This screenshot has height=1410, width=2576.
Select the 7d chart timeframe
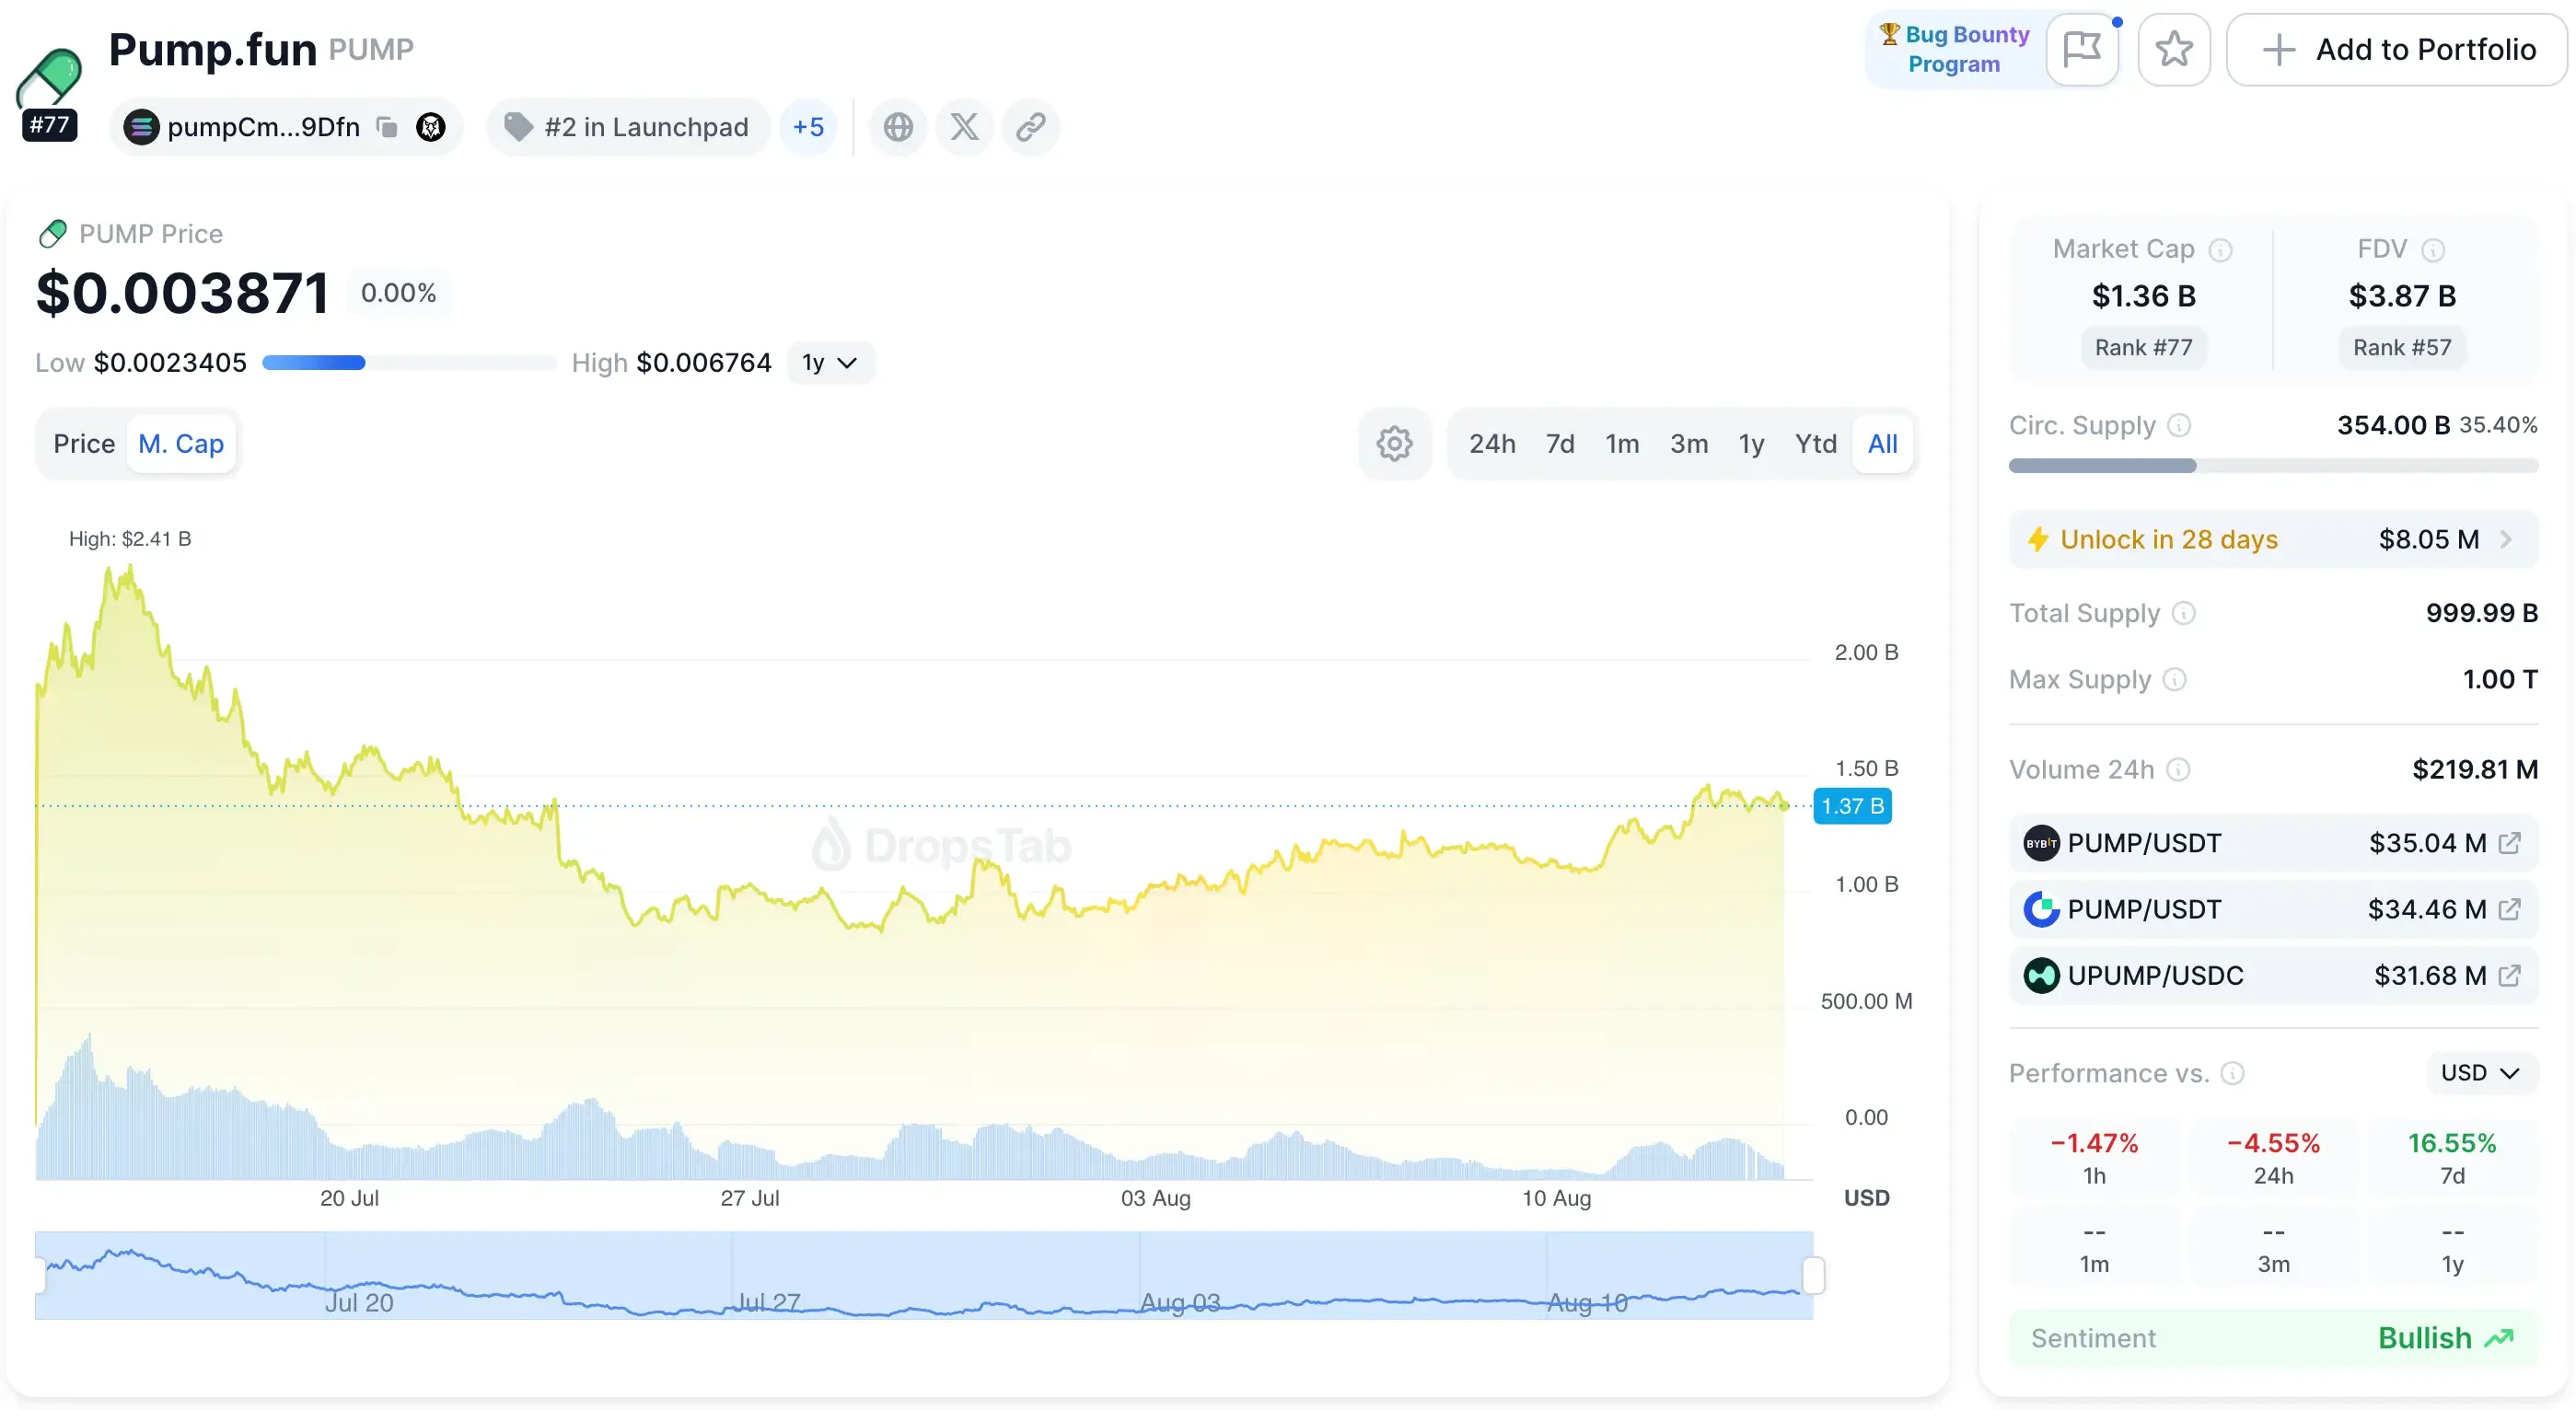(x=1559, y=443)
